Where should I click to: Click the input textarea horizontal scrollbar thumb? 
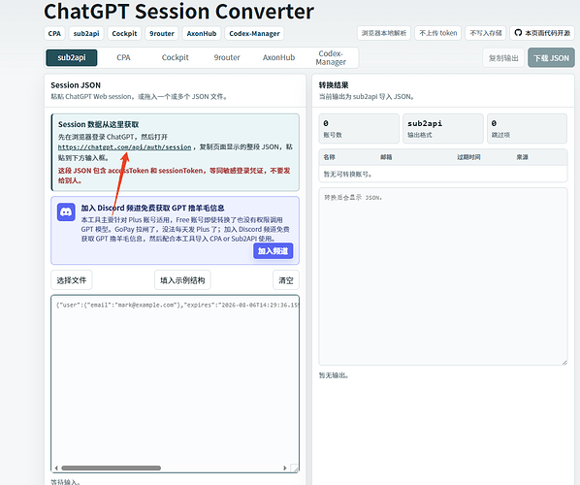(x=111, y=468)
